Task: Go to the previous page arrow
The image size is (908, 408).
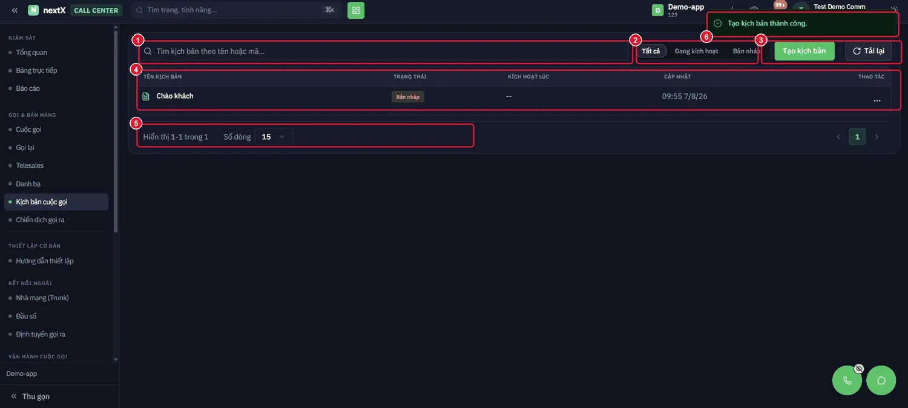Action: point(838,137)
